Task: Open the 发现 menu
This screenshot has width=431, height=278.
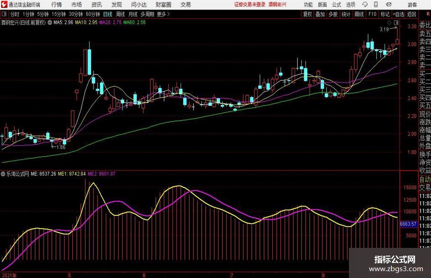Action: click(117, 5)
